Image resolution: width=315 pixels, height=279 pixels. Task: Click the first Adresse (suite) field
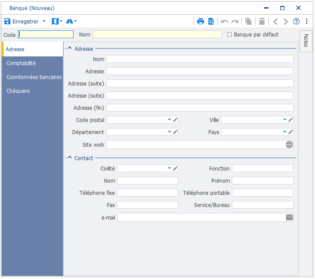200,83
